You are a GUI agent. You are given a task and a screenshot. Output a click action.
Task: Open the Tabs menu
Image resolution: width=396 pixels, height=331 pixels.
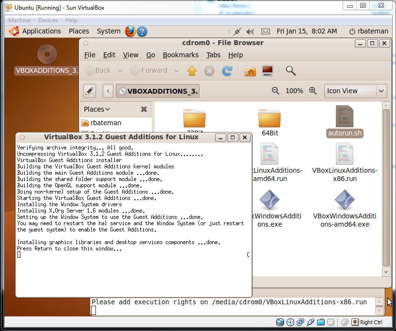pos(213,55)
